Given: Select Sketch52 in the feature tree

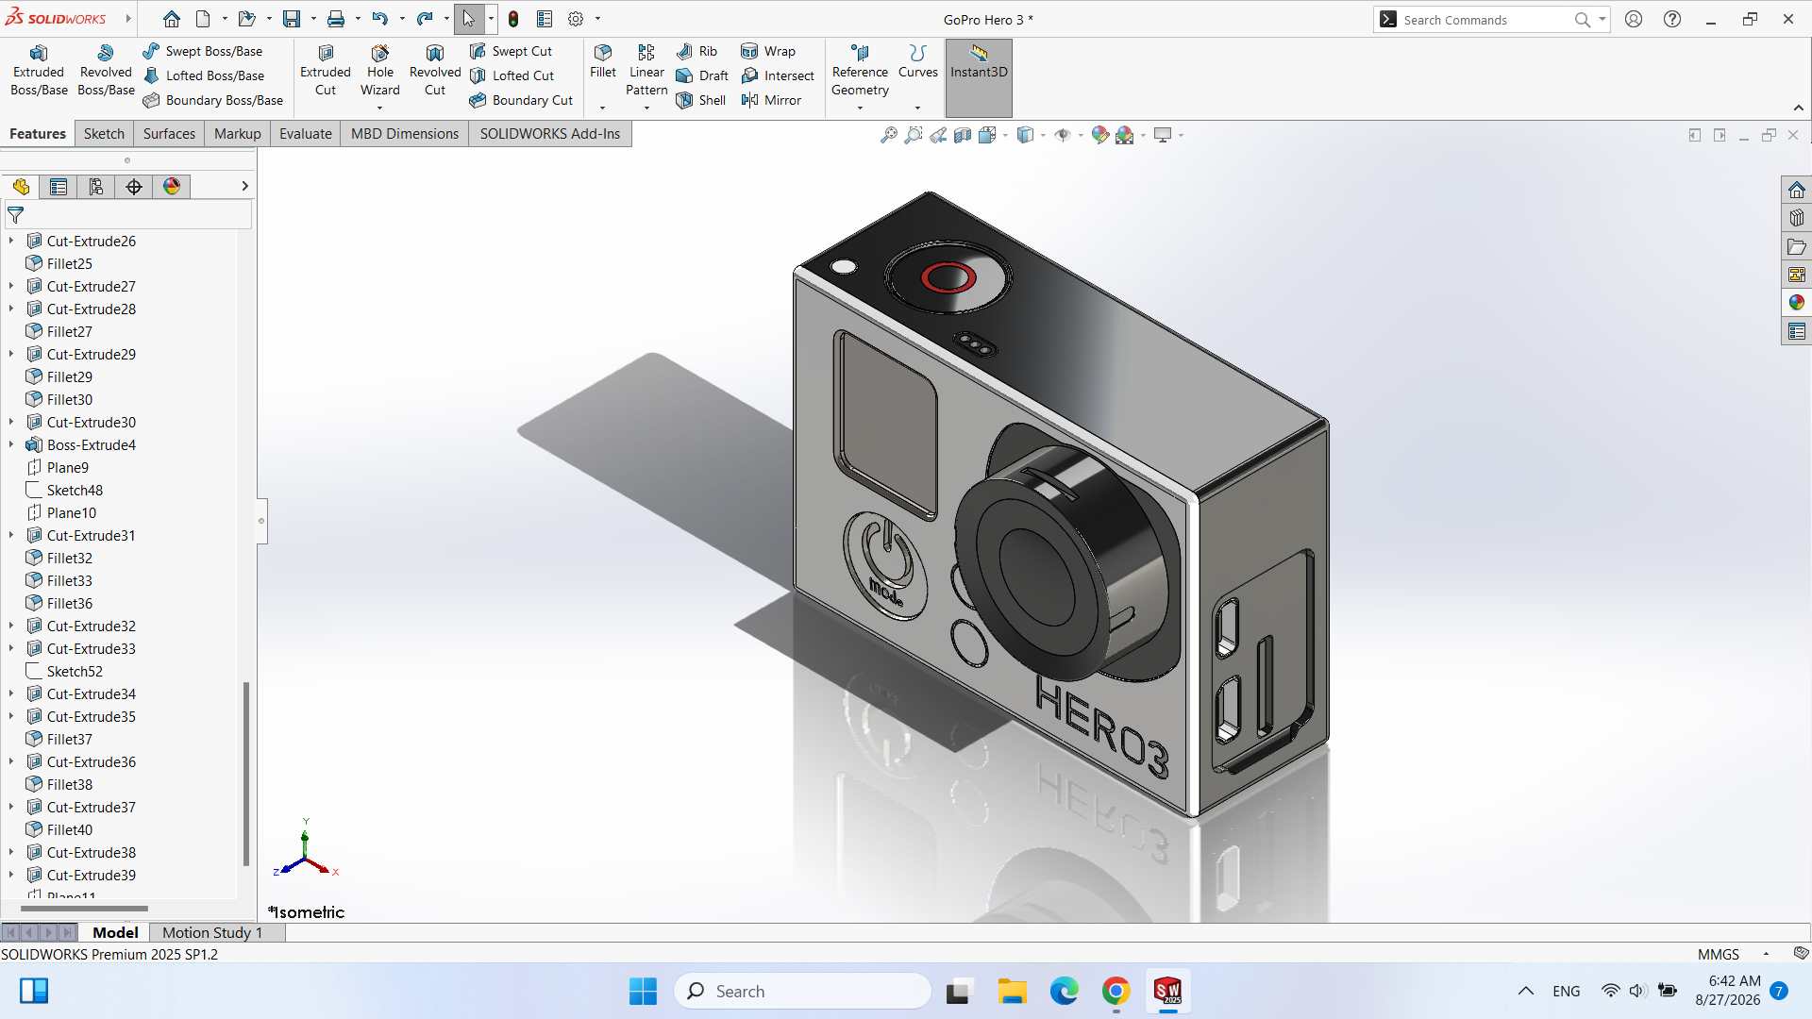Looking at the screenshot, I should [75, 671].
